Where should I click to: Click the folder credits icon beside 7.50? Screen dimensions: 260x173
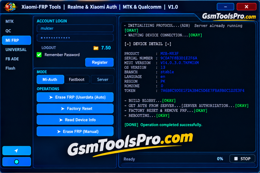click(x=96, y=48)
